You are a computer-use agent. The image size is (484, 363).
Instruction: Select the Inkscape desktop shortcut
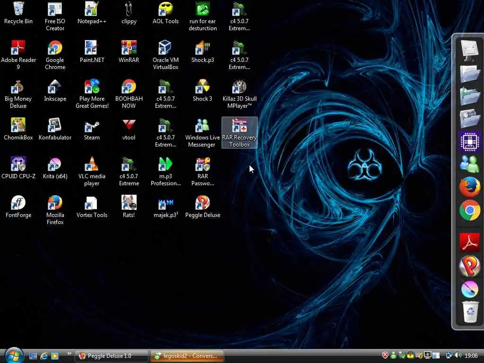[x=55, y=91]
